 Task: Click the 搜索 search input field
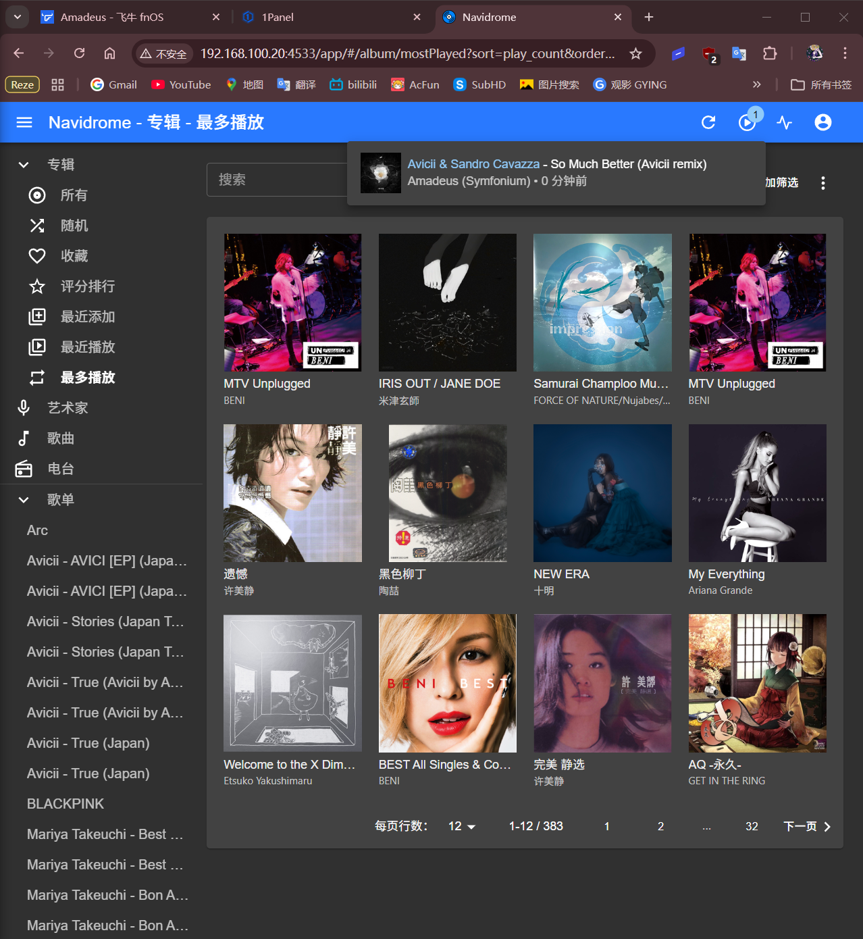coord(277,180)
